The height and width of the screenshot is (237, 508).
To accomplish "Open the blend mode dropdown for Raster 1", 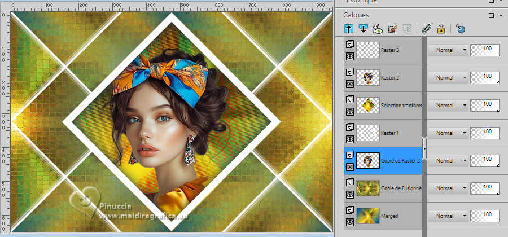I will coord(448,133).
